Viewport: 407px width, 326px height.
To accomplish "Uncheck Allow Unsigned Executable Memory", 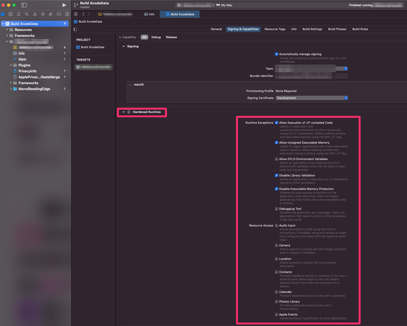I will pyautogui.click(x=276, y=143).
